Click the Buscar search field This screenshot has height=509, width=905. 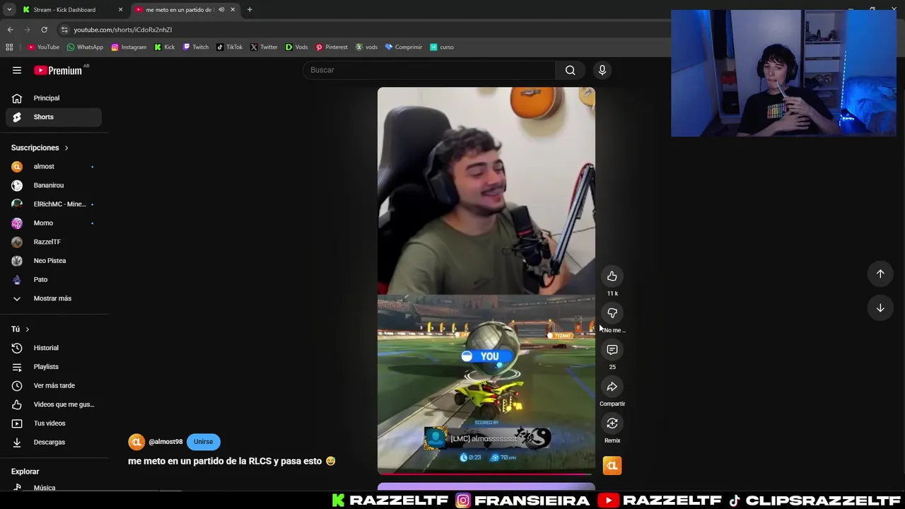click(429, 70)
